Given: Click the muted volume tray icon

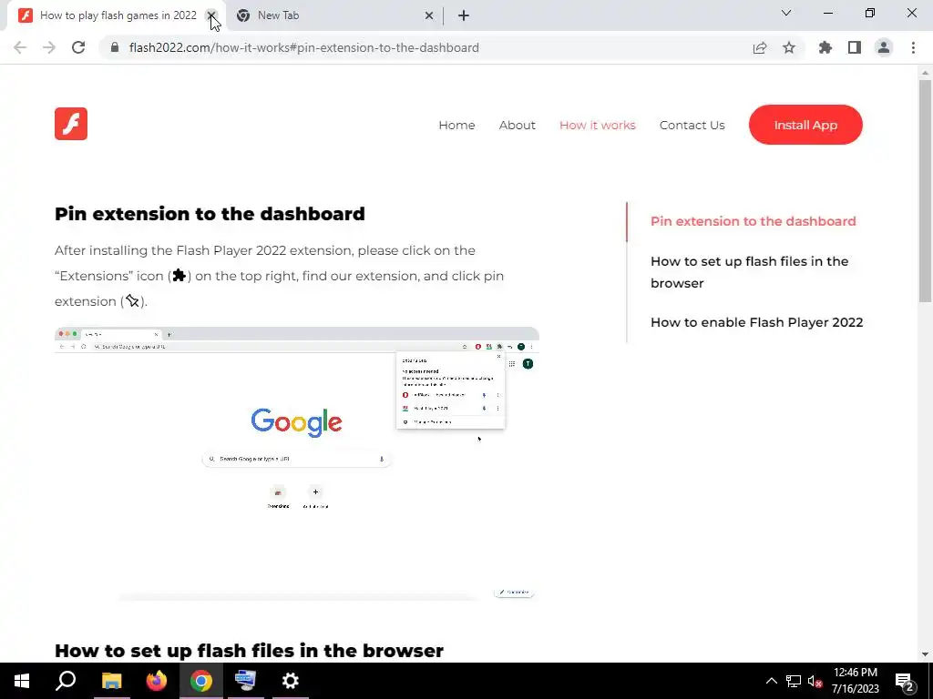Looking at the screenshot, I should (x=815, y=681).
